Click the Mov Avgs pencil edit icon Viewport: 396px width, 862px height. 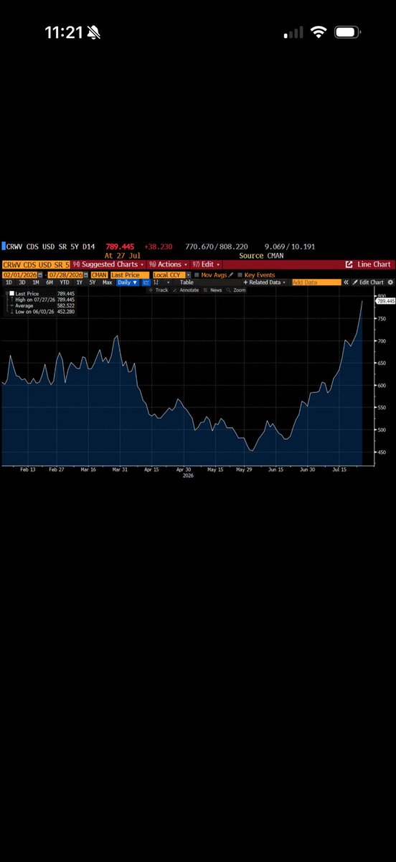click(231, 274)
